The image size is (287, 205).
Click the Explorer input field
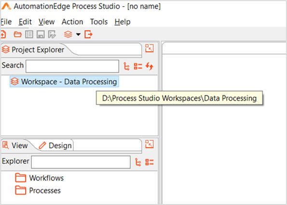tap(81, 162)
